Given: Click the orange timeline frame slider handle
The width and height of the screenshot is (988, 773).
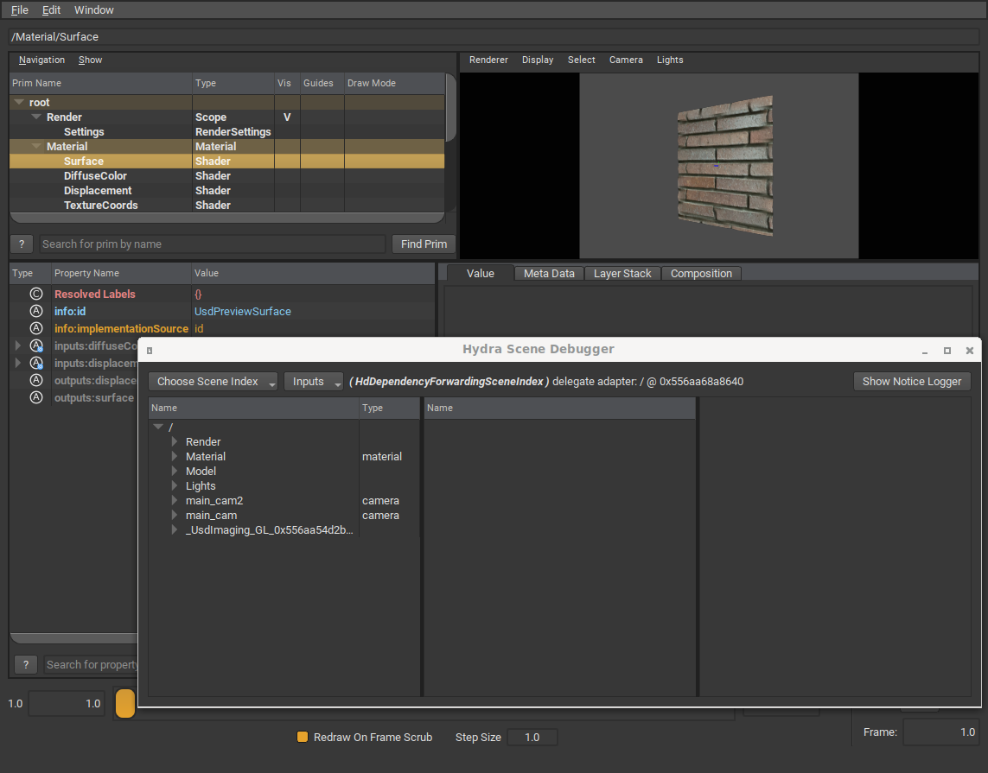Looking at the screenshot, I should click(x=125, y=703).
